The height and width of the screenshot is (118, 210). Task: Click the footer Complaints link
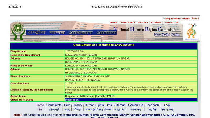click(54, 105)
